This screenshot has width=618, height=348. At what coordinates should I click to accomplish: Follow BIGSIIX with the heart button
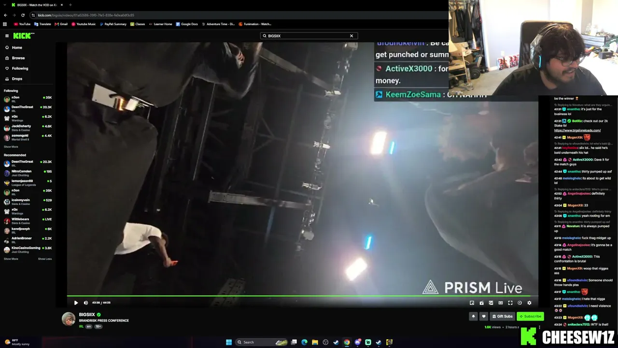coord(484,316)
